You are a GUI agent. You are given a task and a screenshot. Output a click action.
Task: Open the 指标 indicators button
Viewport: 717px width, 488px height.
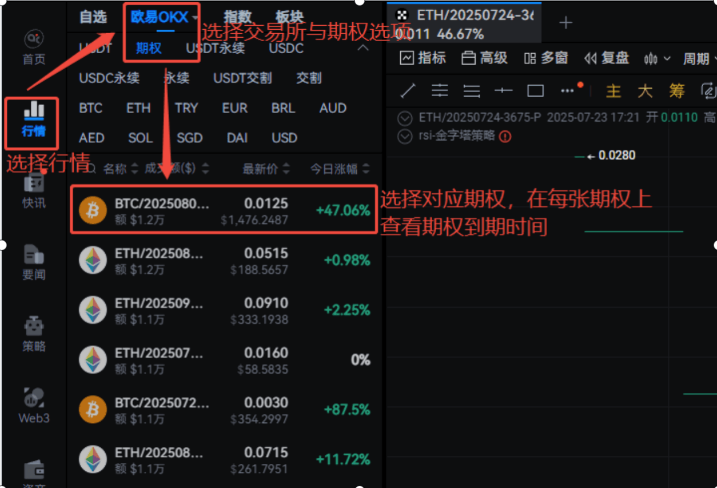click(423, 58)
